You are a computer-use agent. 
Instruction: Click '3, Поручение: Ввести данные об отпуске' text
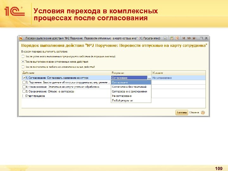(68, 82)
